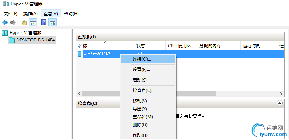The width and height of the screenshot is (289, 140).
Task: Click the virtual machine list horizontal scrollbar thumb
Action: 149,93
